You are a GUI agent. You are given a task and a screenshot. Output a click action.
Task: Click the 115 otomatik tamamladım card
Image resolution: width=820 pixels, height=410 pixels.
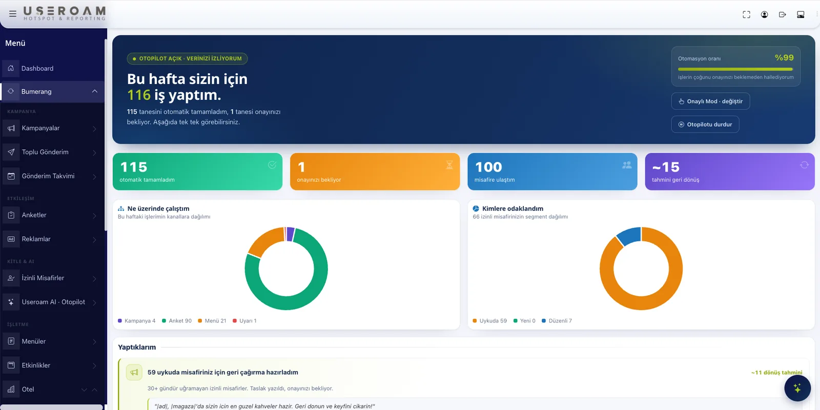tap(197, 172)
